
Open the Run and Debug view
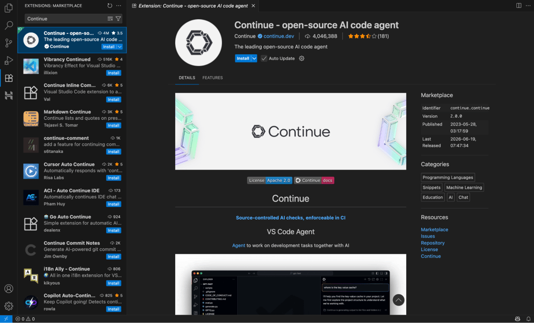click(x=8, y=60)
